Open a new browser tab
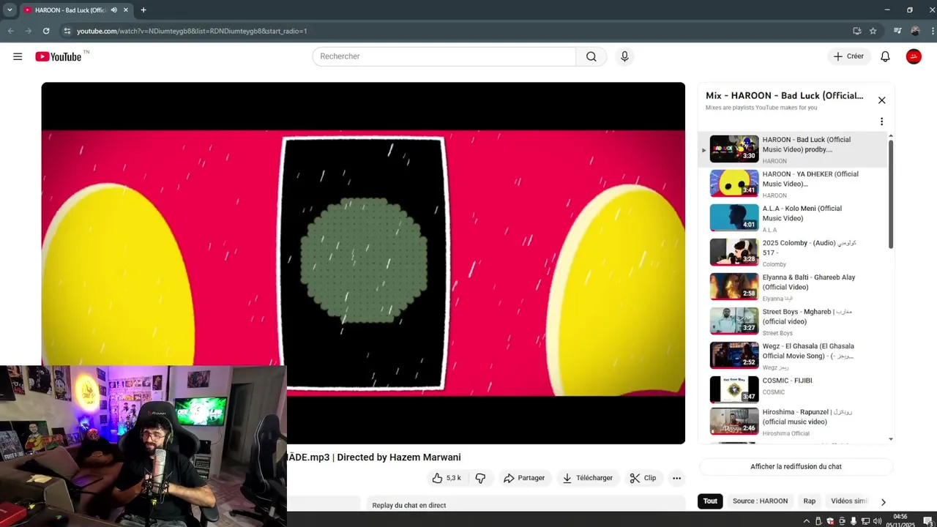Viewport: 937px width, 527px height. coord(143,10)
